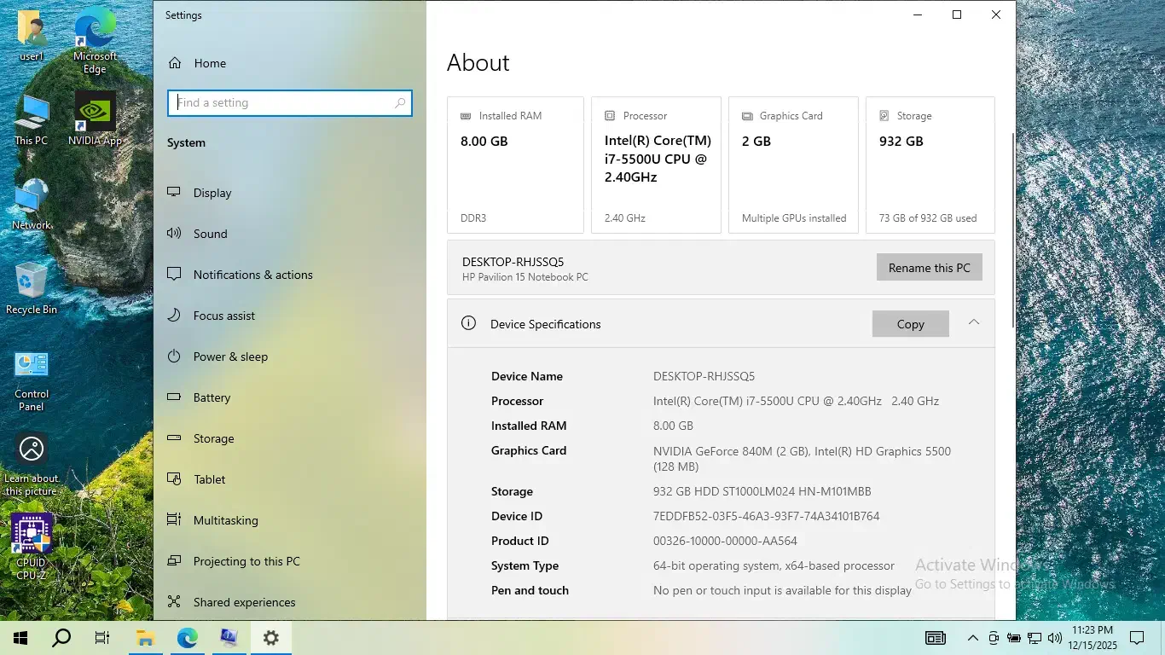
Task: Select Power & sleep in sidebar
Action: [230, 356]
